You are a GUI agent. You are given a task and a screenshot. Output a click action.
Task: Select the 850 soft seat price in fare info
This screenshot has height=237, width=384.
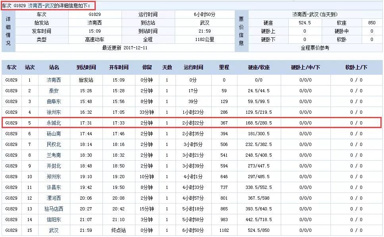(372, 23)
